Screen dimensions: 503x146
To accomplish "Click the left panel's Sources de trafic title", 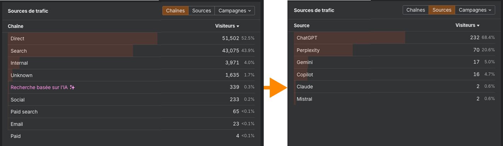I will pos(28,11).
